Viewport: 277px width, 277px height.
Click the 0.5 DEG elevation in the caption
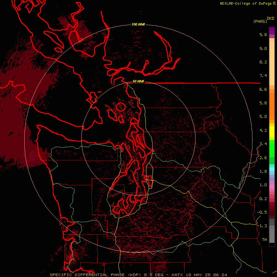tap(154, 275)
